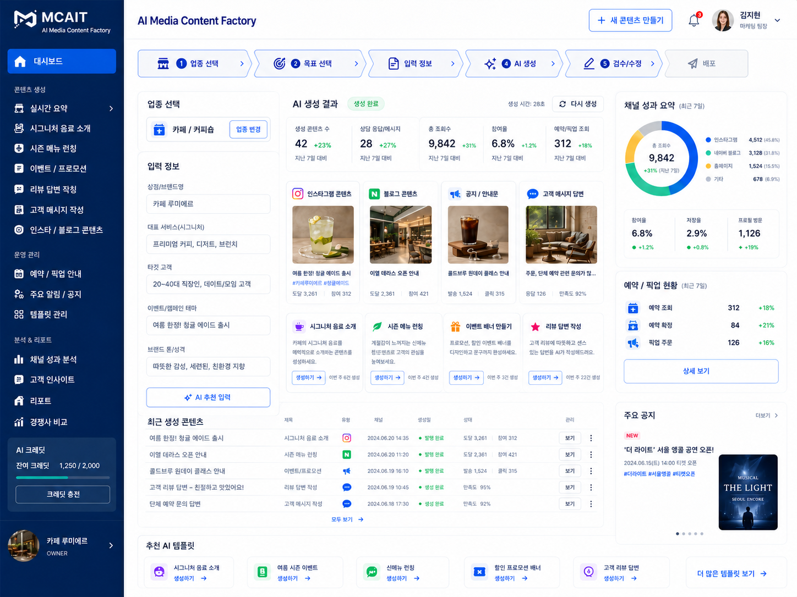The image size is (797, 597).
Task: Click the chevron on 입력 정보 step
Action: coord(453,64)
